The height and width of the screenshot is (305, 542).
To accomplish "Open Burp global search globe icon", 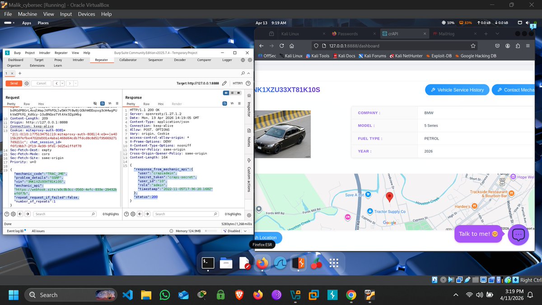I will [x=243, y=60].
